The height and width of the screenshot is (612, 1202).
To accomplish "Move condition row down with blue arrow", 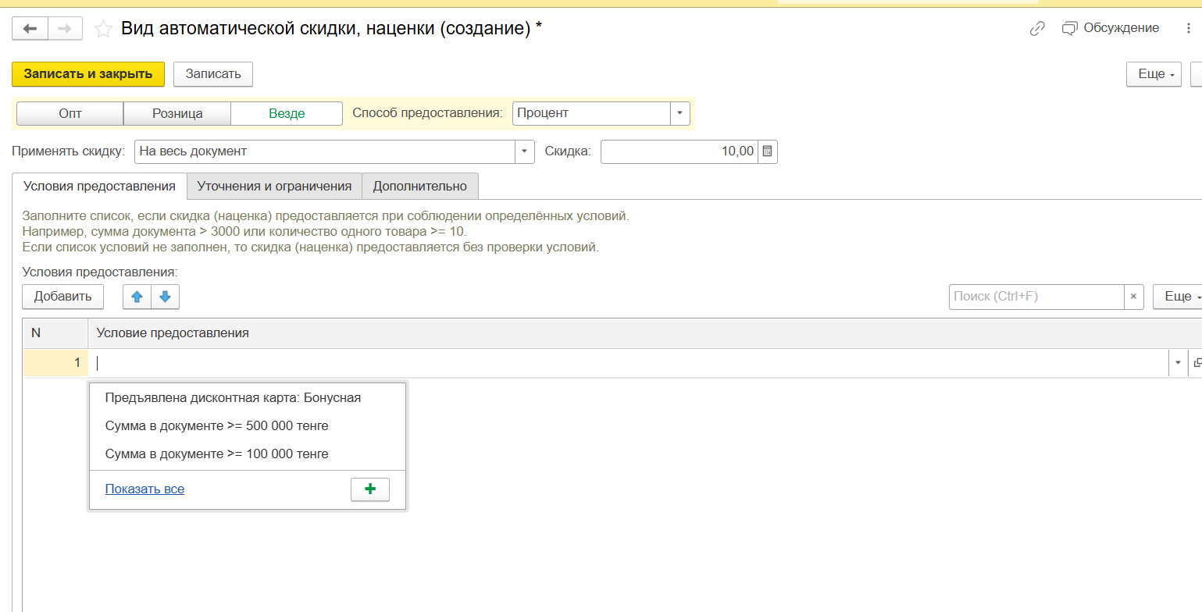I will [x=165, y=297].
